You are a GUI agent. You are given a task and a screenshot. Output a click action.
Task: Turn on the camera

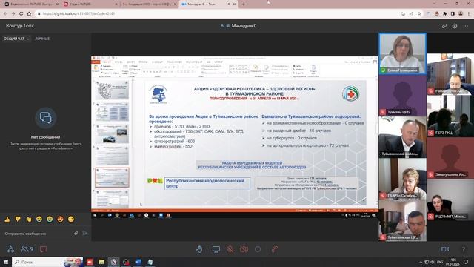[x=244, y=249]
